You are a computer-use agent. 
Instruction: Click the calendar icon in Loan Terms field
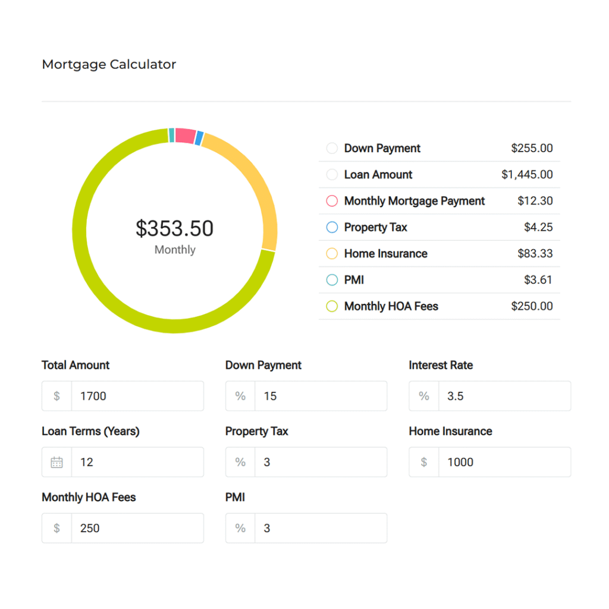[56, 462]
